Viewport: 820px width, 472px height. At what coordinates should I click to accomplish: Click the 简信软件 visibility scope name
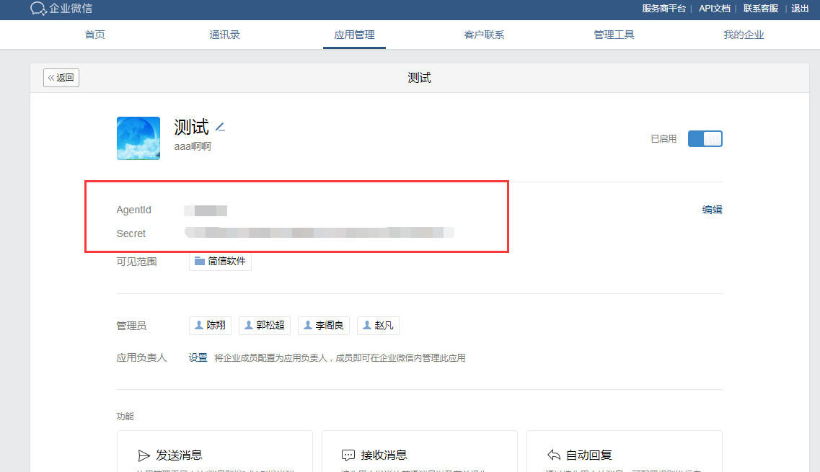[226, 261]
